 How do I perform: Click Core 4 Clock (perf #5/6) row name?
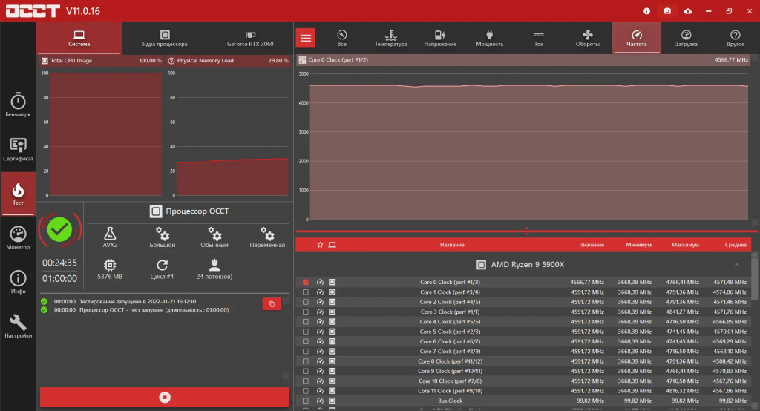click(450, 322)
